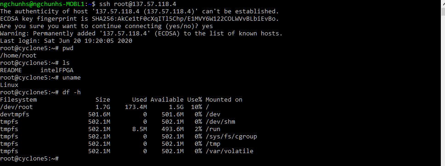Click the README file name
This screenshot has width=445, height=166.
[11, 70]
